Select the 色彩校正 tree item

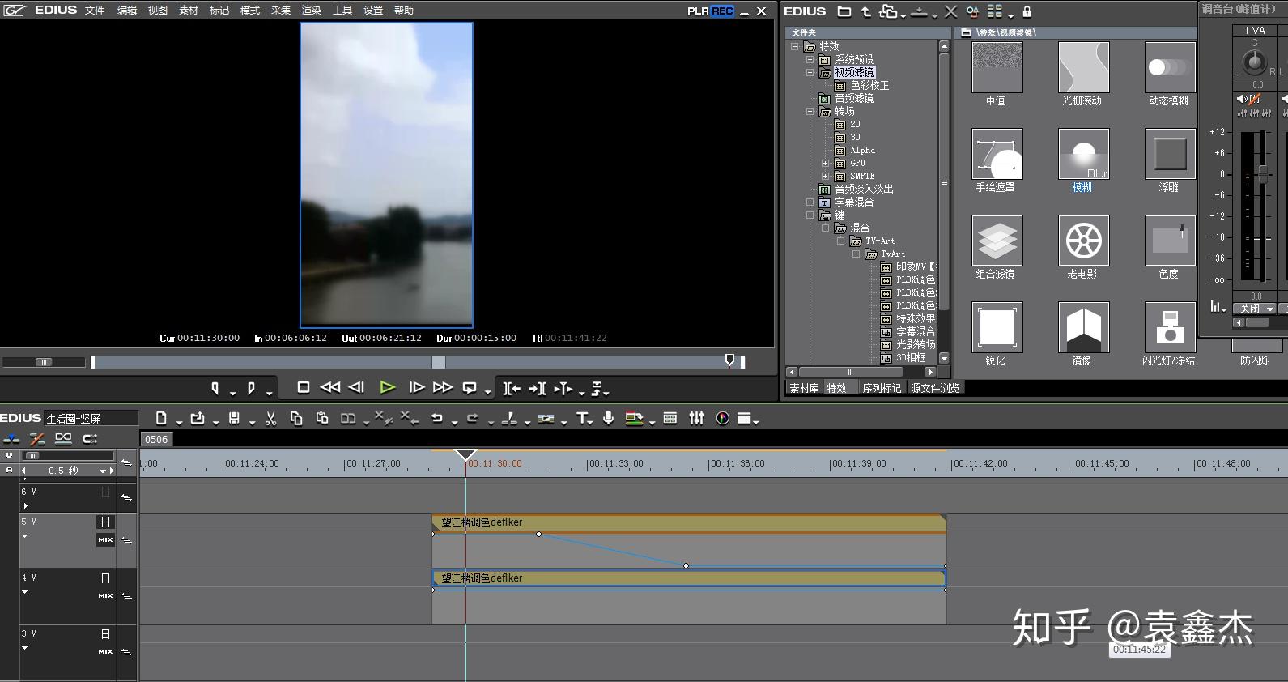point(869,85)
